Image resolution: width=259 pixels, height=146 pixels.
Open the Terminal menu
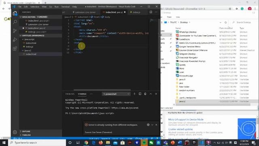66,6
